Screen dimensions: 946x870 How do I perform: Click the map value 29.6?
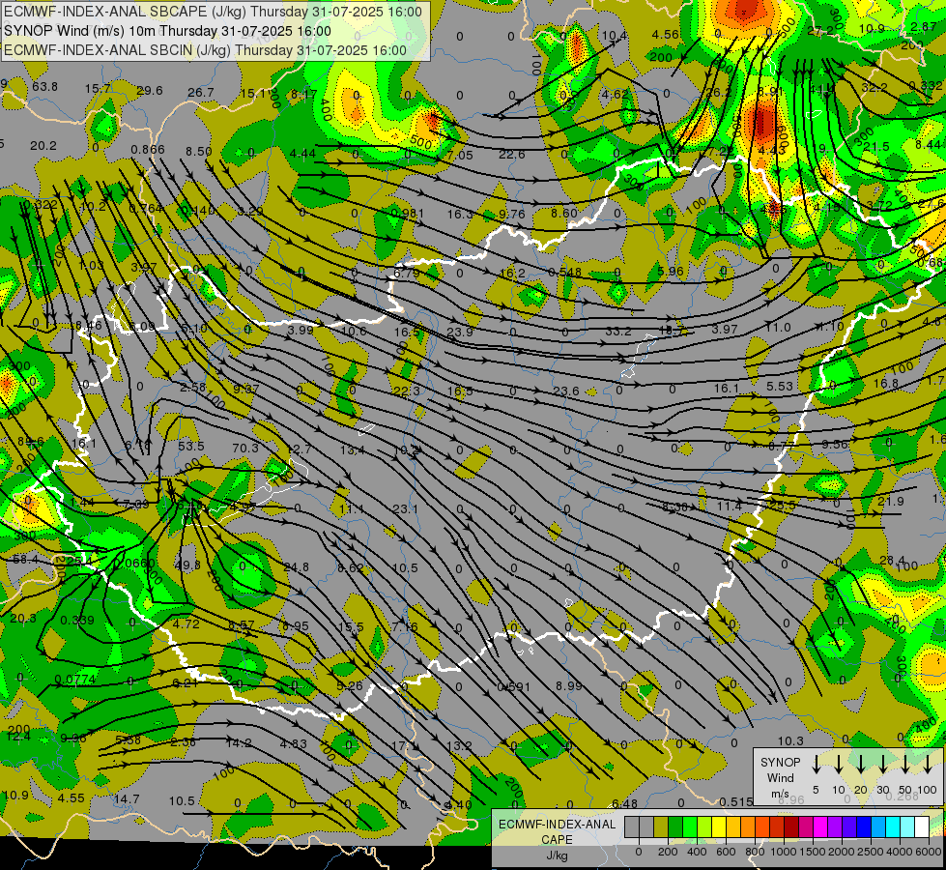coord(150,91)
